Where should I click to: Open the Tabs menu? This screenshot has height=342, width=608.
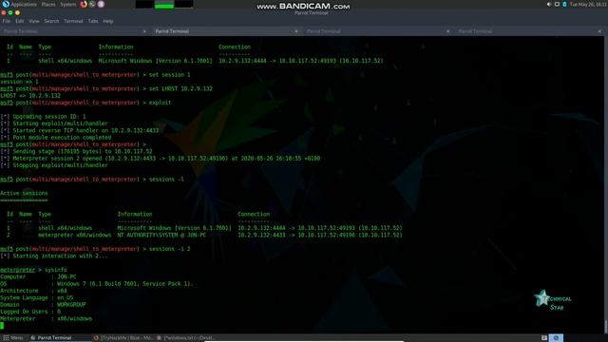(x=93, y=21)
